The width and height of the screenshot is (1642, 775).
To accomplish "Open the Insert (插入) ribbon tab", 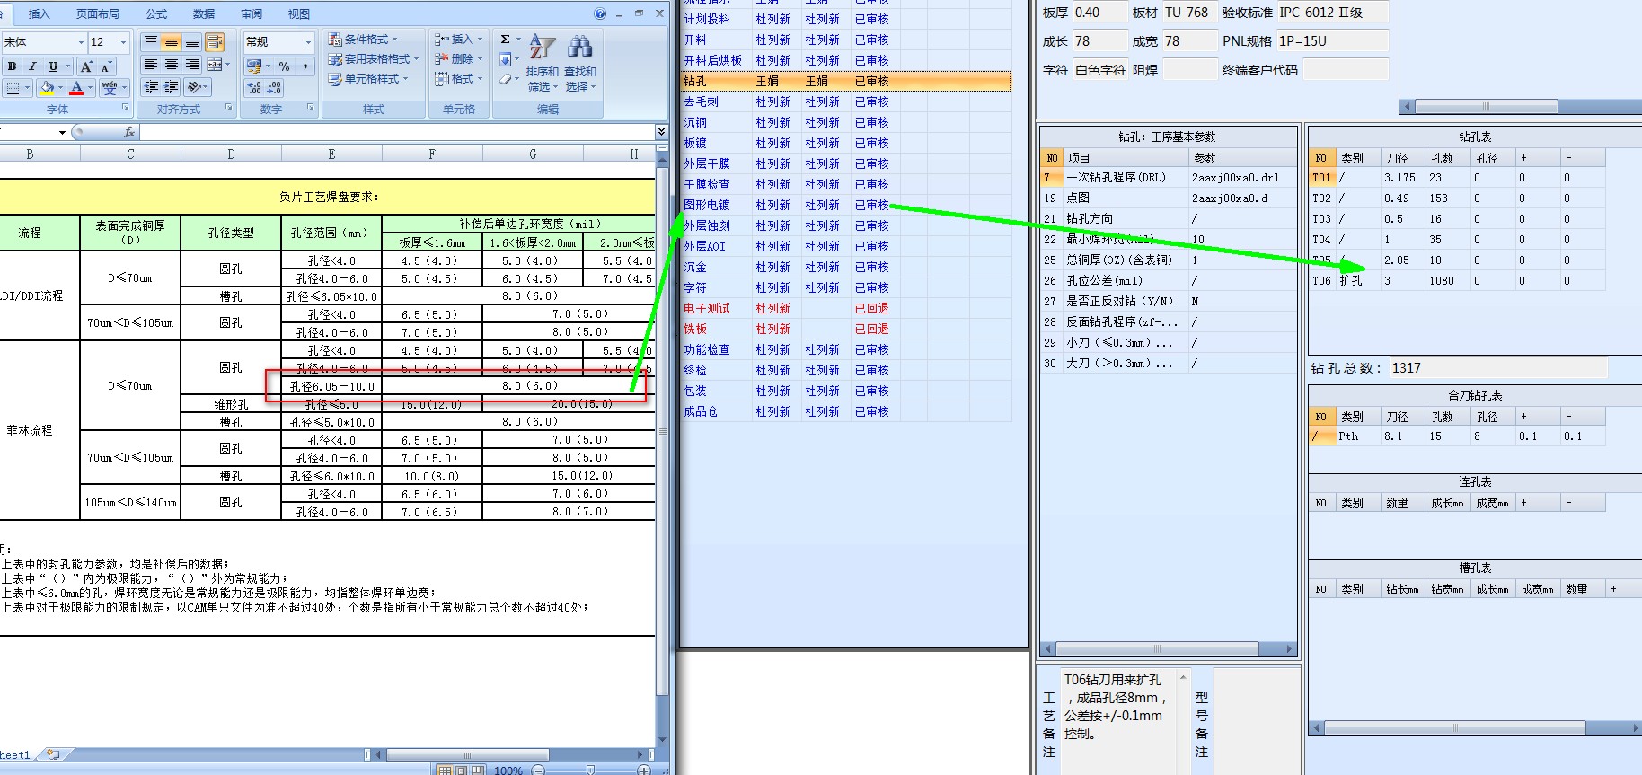I will point(40,14).
